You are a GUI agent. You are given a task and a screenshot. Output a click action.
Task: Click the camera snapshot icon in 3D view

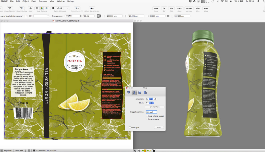[154, 150]
